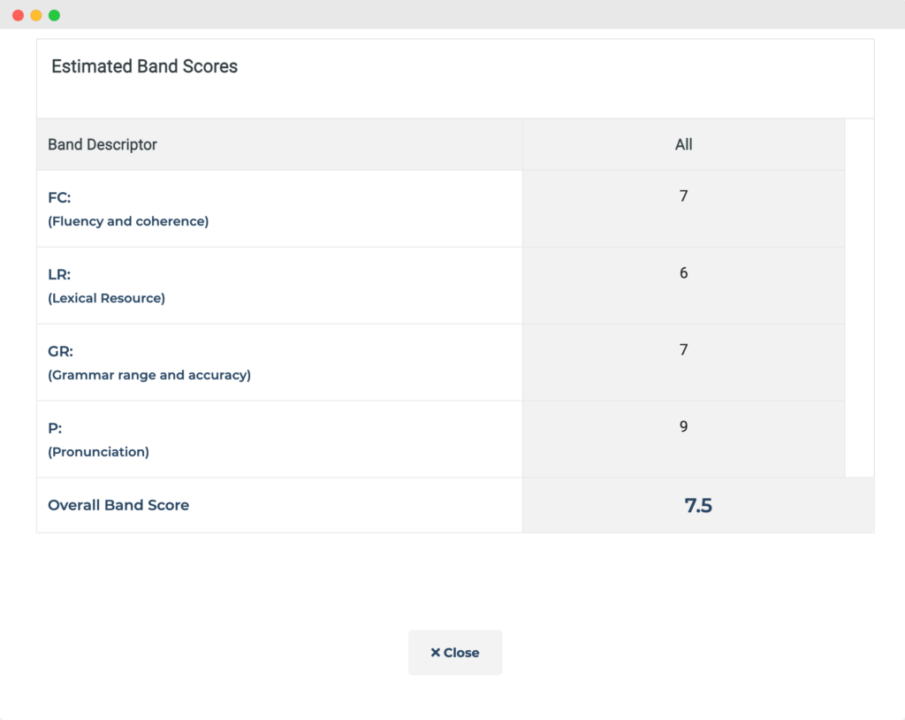This screenshot has height=720, width=905.
Task: Click the Lexical Resource score 6
Action: 683,273
